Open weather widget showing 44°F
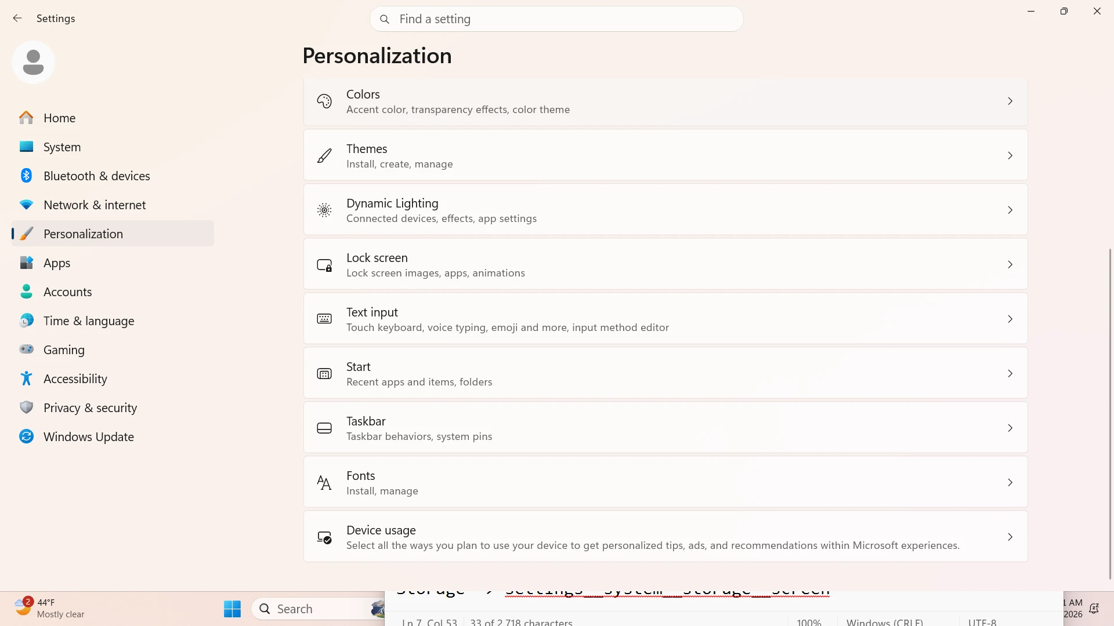 [49, 609]
